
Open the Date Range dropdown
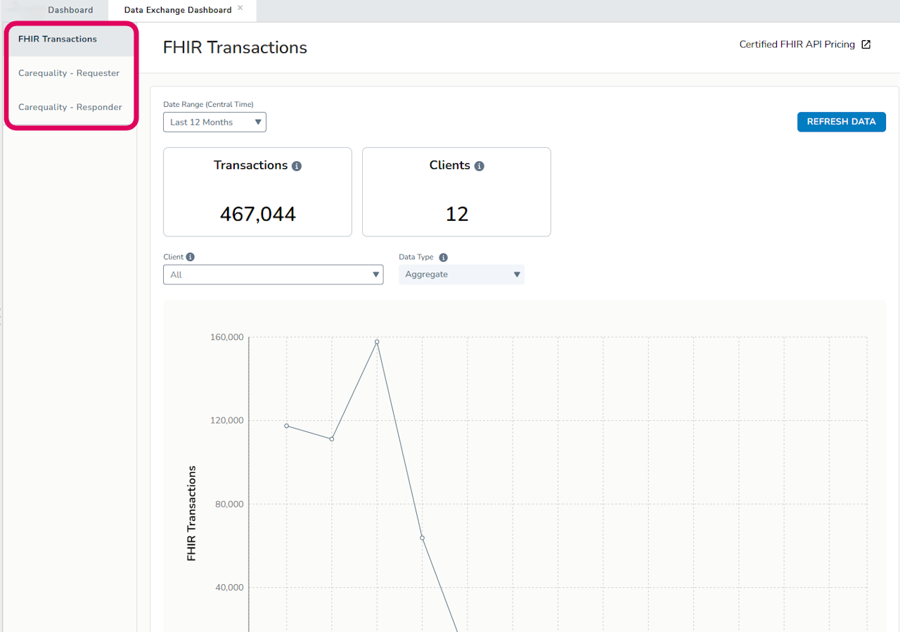(x=214, y=122)
